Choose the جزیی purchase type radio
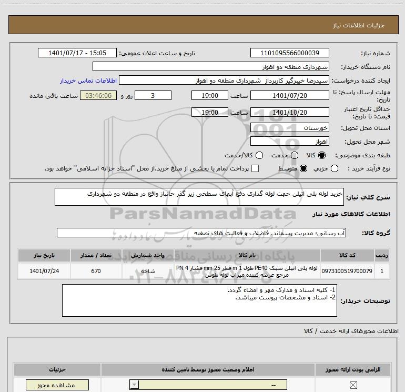 335,168
